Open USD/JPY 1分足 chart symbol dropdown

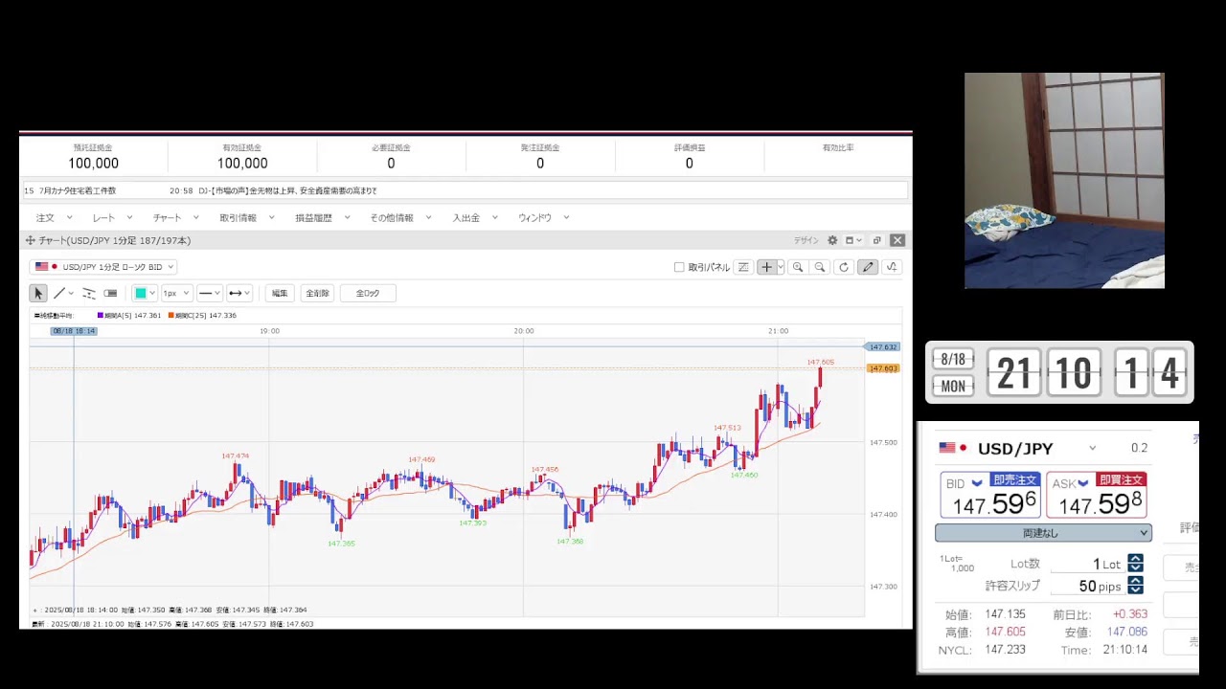pyautogui.click(x=103, y=267)
